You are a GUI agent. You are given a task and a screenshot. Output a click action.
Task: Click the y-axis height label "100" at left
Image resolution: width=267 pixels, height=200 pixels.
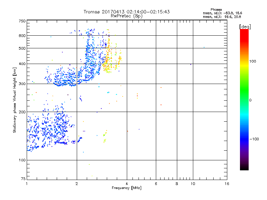22,160
